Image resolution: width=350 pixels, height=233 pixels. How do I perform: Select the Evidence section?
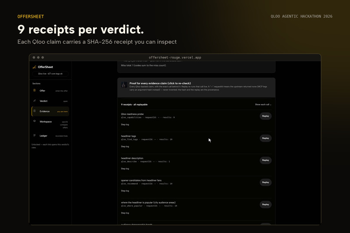50,111
